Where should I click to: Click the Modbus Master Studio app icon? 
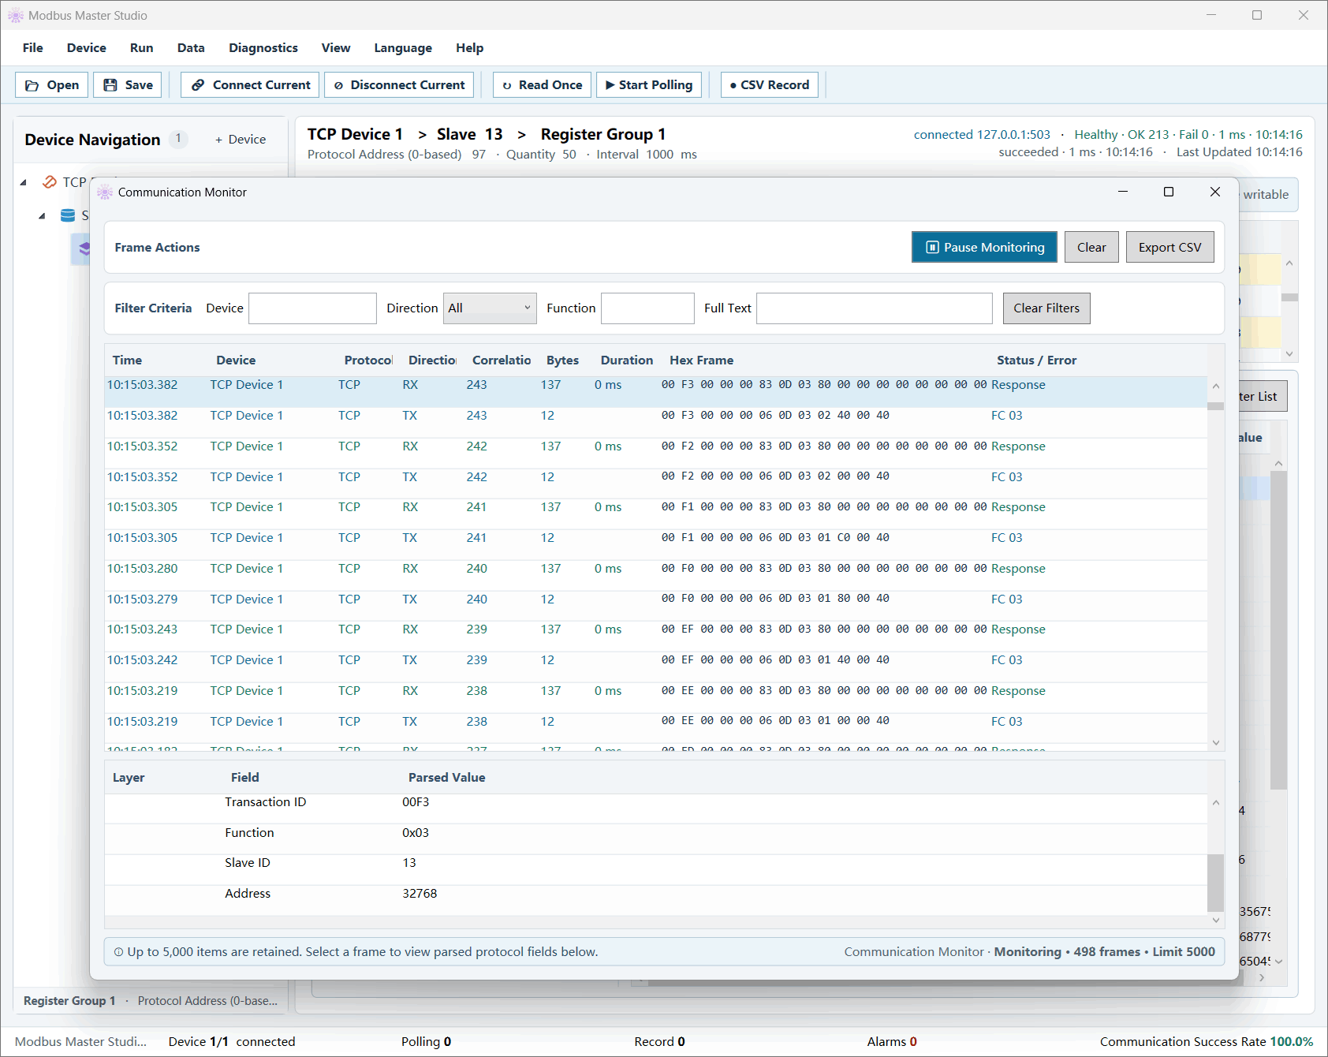click(16, 16)
